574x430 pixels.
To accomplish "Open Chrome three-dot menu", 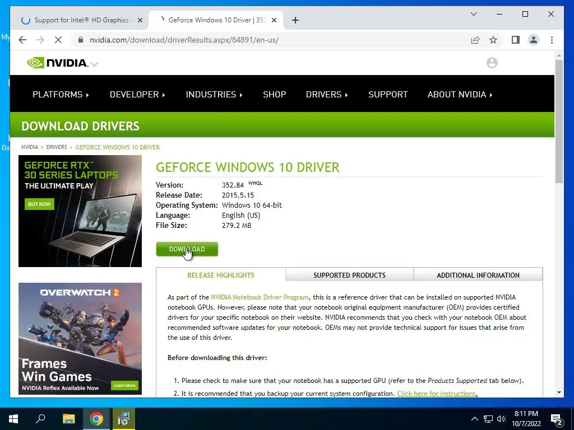I will 552,40.
